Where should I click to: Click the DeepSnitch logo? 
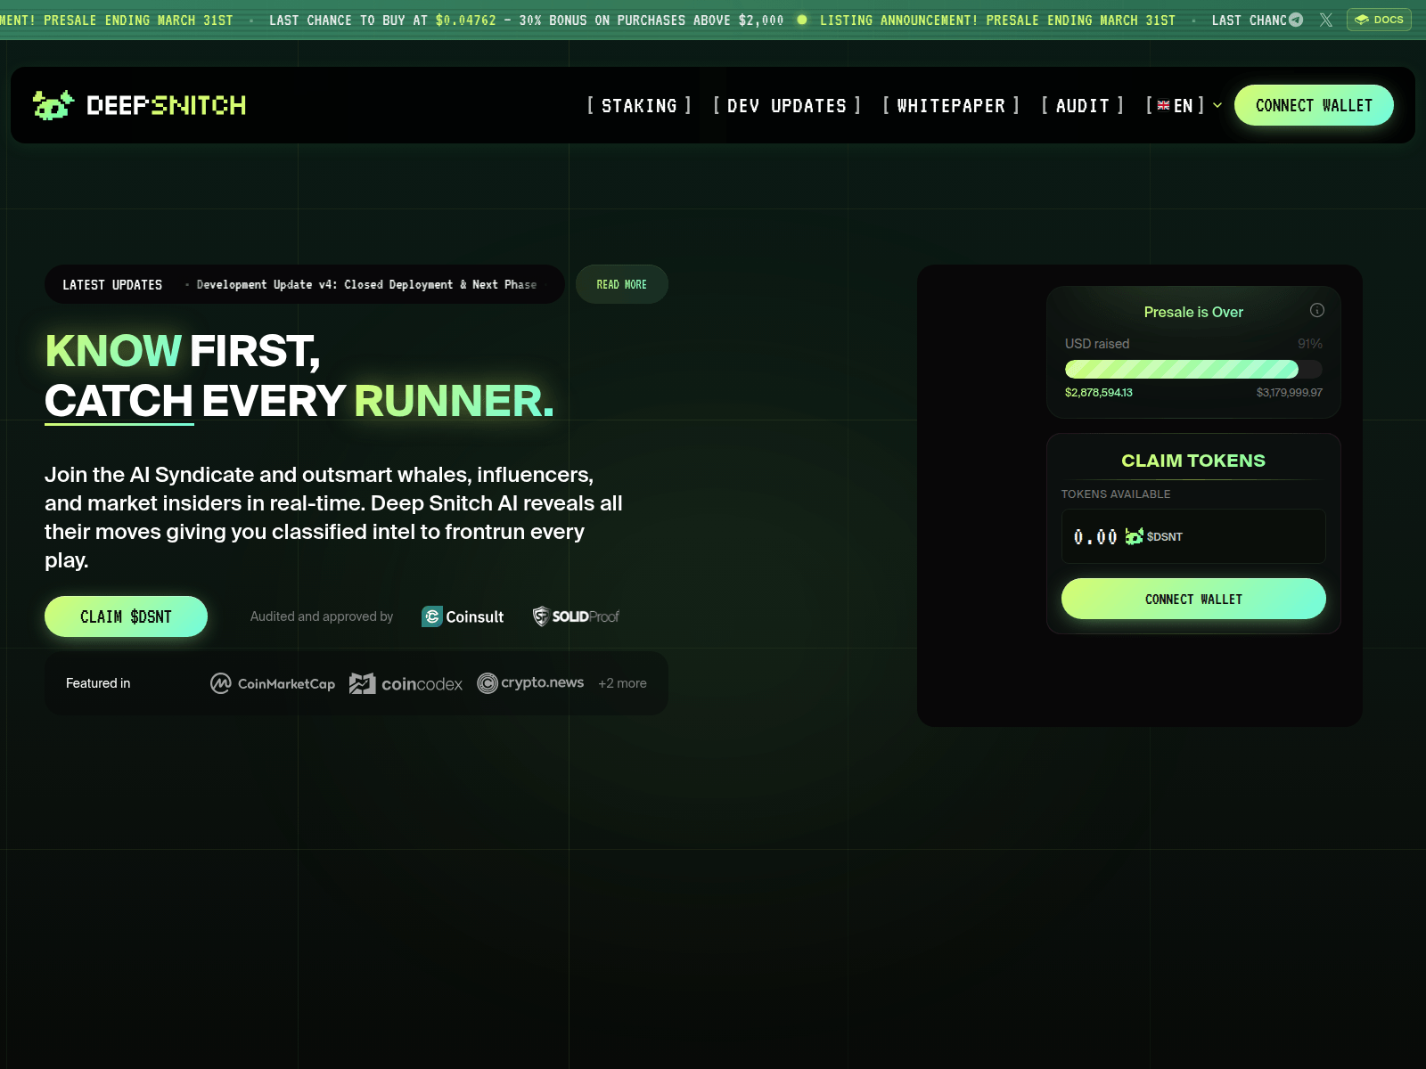pos(139,105)
